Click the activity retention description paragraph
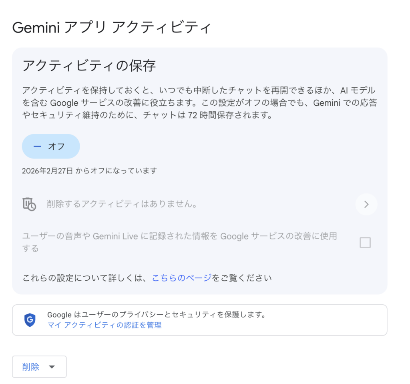This screenshot has width=410, height=384. [x=199, y=103]
